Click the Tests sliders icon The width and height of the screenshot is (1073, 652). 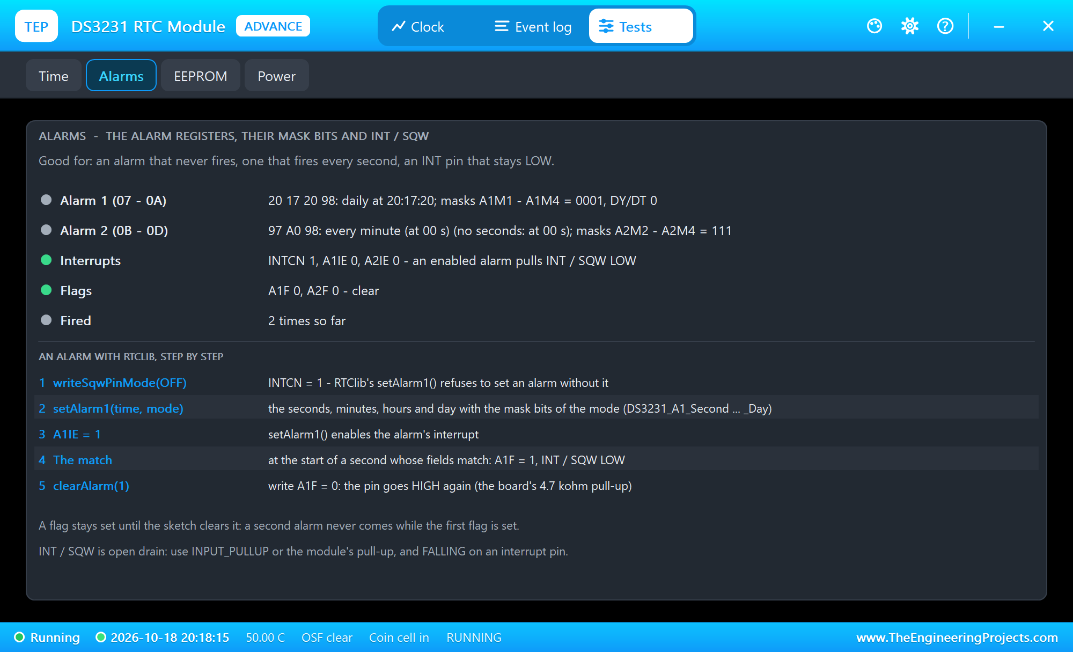(x=606, y=26)
